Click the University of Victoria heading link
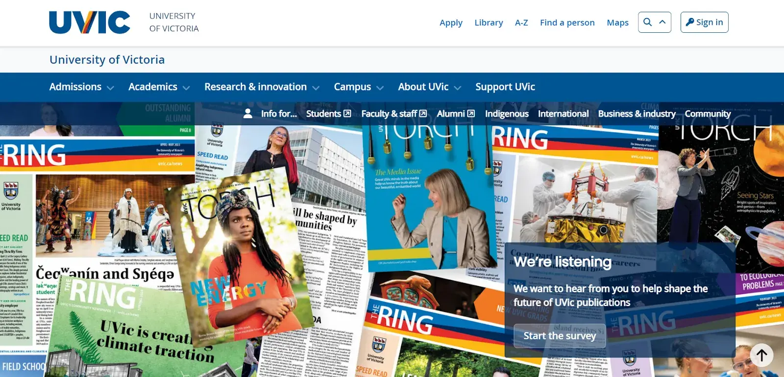Screen dimensions: 784x377 107,60
